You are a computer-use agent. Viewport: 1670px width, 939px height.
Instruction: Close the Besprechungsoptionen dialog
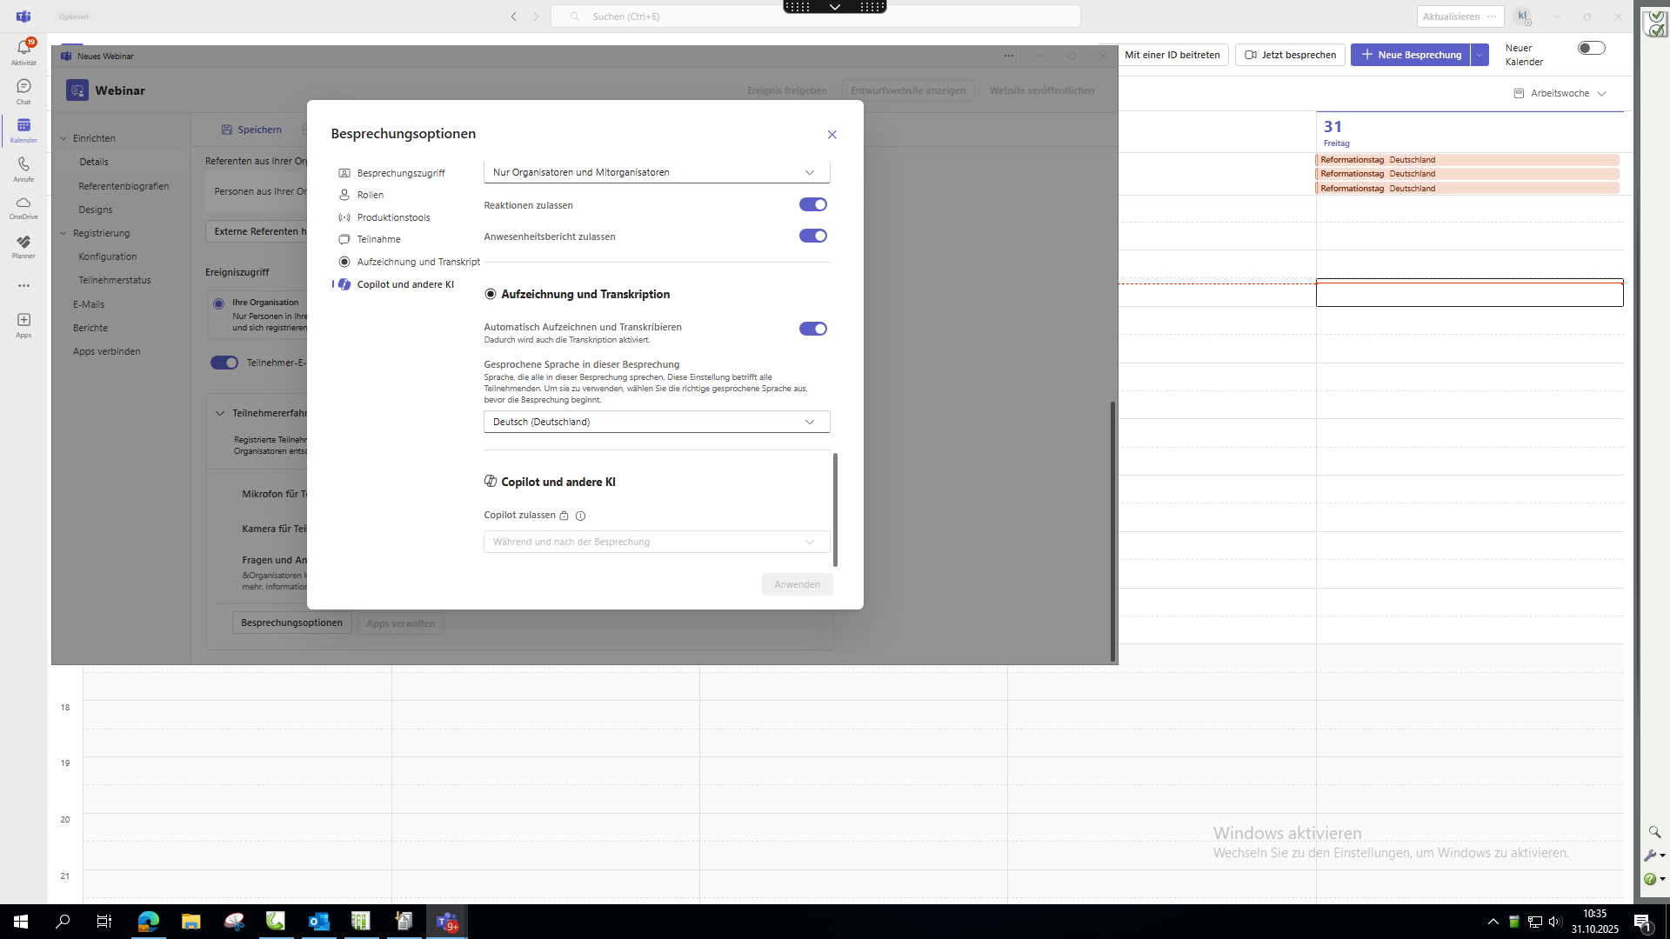(x=832, y=135)
